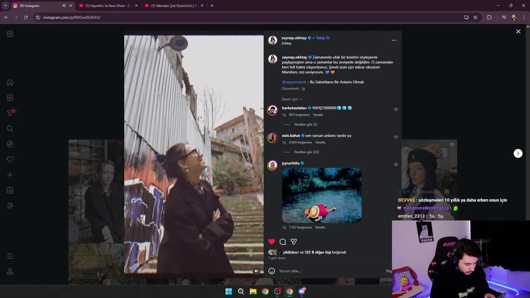Switch to Hayrettin ile Kaos Show tab

click(108, 6)
